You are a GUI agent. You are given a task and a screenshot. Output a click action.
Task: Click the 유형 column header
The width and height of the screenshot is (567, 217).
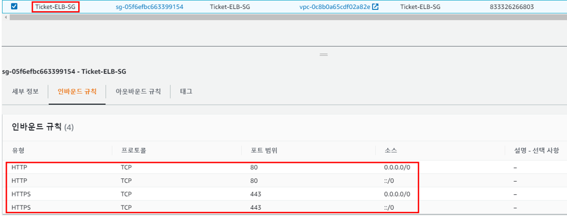[x=18, y=150]
